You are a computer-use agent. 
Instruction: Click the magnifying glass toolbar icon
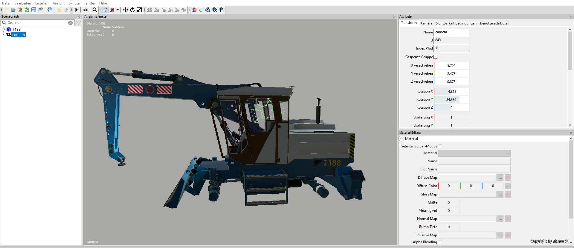(95, 10)
